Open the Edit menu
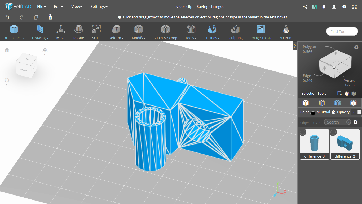This screenshot has height=204, width=362. (x=58, y=7)
